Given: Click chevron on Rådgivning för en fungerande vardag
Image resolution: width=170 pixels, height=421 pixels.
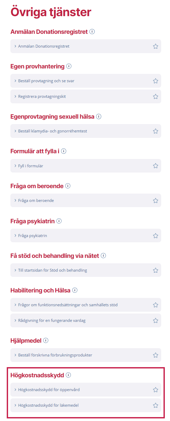Looking at the screenshot, I should coord(15,321).
